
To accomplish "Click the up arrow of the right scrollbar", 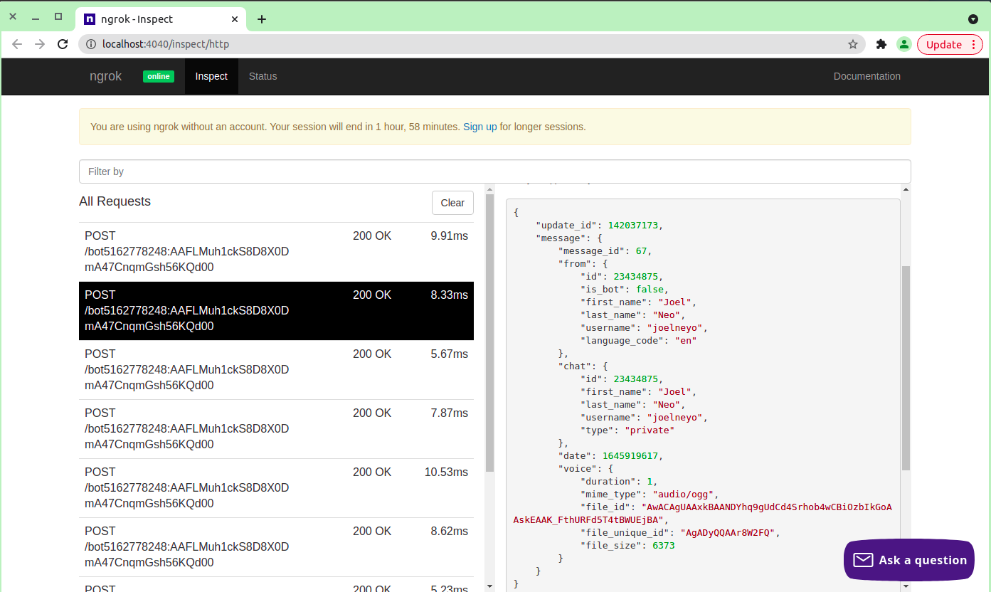I will click(906, 189).
